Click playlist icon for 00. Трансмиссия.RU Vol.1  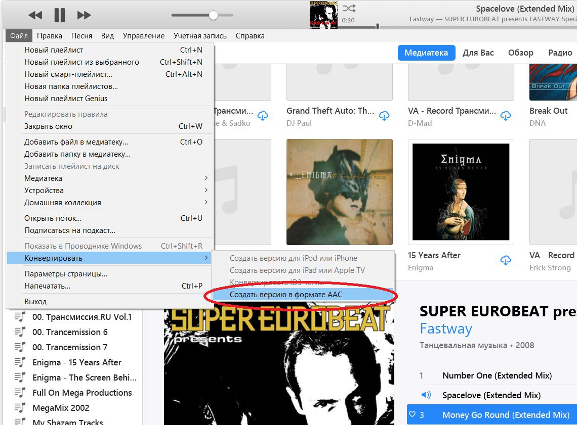click(x=20, y=317)
